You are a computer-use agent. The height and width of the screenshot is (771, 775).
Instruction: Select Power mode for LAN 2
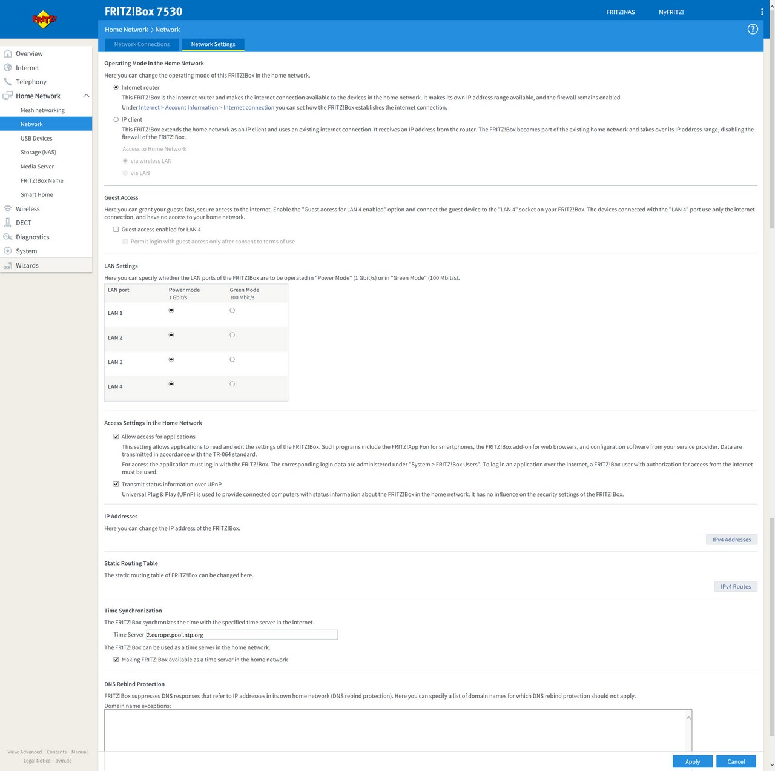[x=171, y=335]
